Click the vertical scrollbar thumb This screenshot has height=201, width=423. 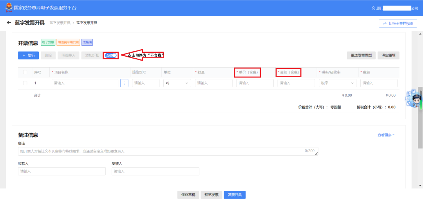pos(420,117)
